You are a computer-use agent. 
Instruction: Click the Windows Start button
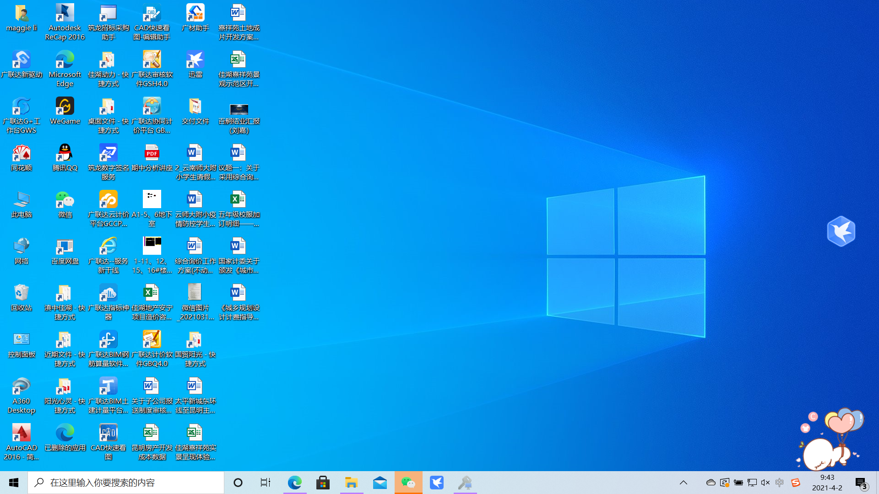tap(14, 483)
